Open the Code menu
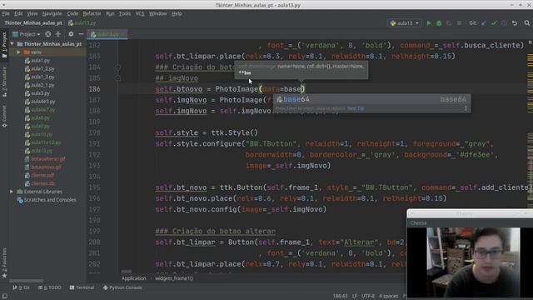This screenshot has width=533, height=300. [x=72, y=13]
